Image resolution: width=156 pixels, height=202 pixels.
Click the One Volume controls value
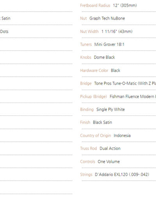point(109,162)
